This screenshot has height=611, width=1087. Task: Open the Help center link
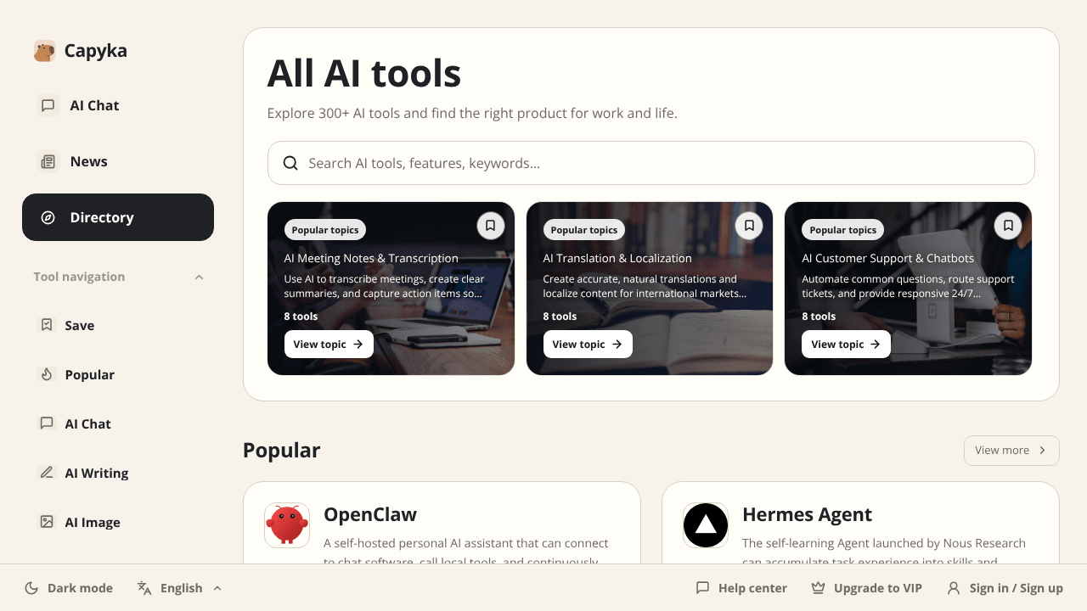[741, 588]
